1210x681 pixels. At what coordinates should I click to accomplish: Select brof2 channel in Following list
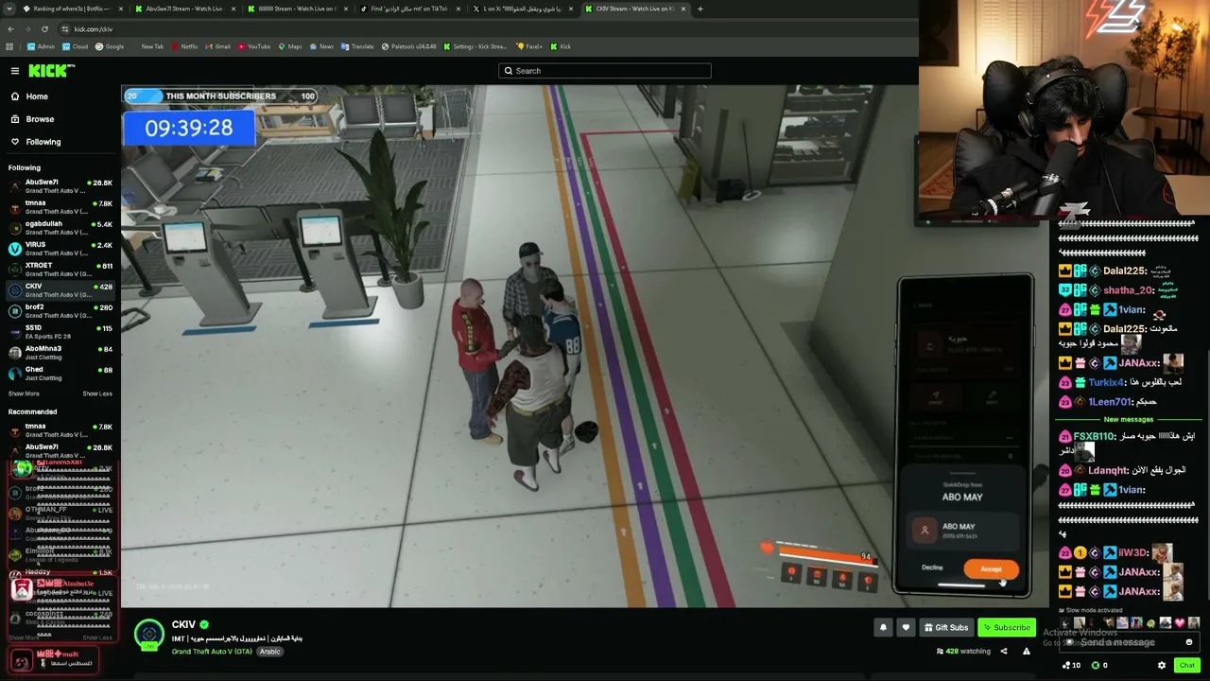(60, 311)
